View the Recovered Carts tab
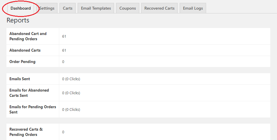This screenshot has height=140, width=277. 159,8
